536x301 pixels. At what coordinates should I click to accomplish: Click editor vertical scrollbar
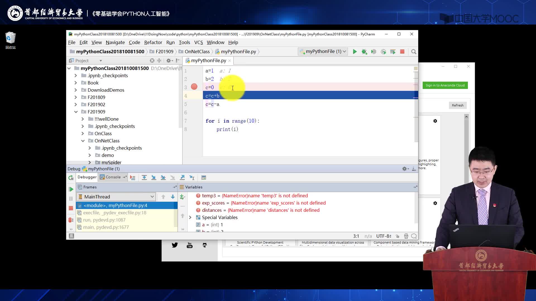pos(416,107)
